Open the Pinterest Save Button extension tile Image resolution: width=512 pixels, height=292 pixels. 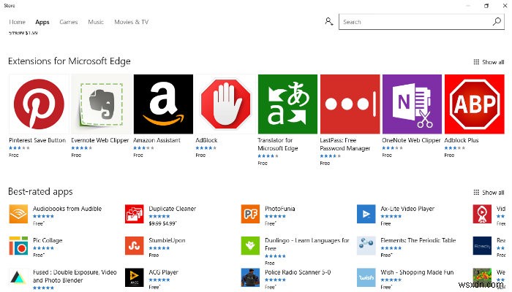pyautogui.click(x=39, y=104)
